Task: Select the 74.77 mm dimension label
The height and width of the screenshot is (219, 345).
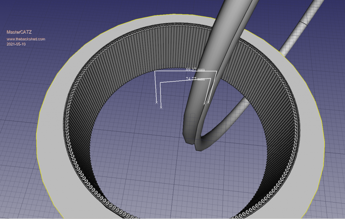Action: click(x=195, y=79)
